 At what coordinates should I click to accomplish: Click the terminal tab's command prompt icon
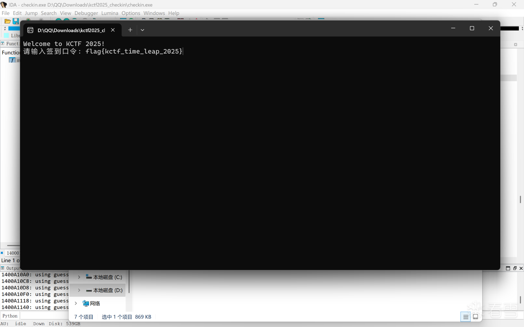[x=30, y=30]
